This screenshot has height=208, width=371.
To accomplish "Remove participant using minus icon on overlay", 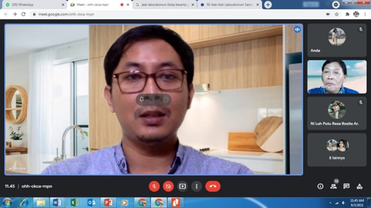I will coord(166,100).
